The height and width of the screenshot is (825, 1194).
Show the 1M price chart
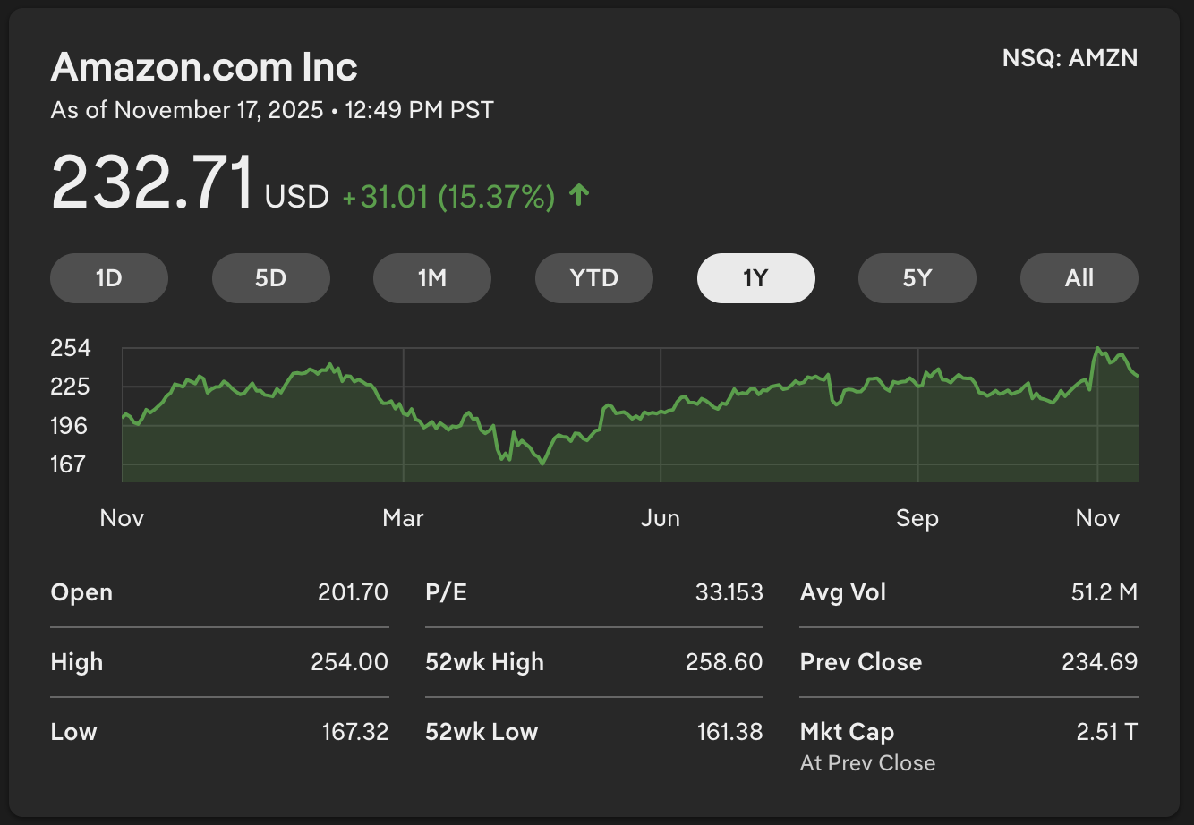432,278
